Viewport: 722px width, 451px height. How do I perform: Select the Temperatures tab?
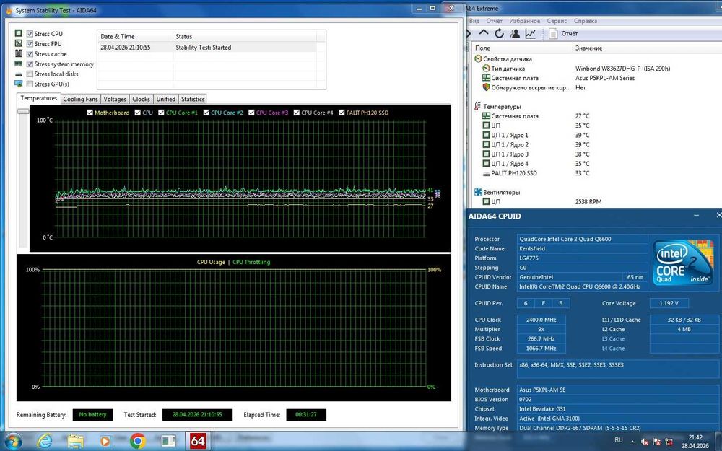(x=39, y=98)
